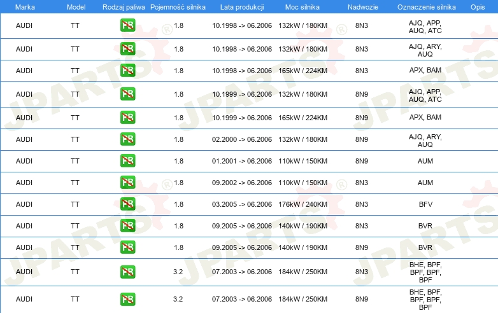Click the 07.2003 -> 06.2006 date in the 8N9 row
This screenshot has width=498, height=313.
(x=242, y=299)
